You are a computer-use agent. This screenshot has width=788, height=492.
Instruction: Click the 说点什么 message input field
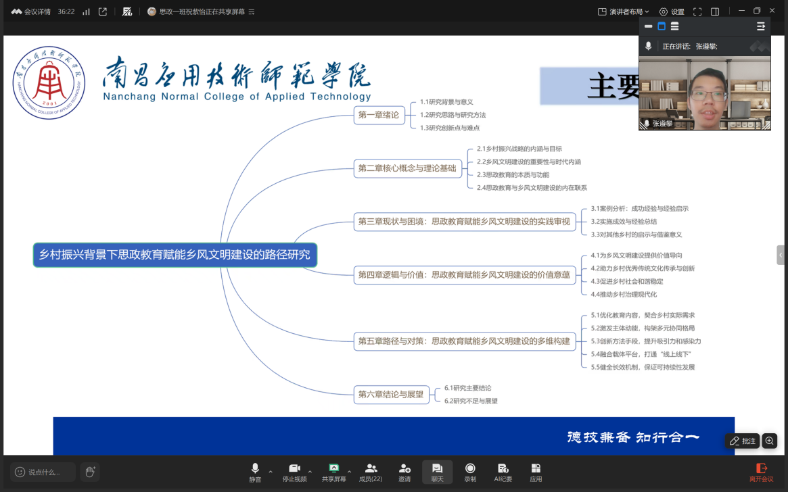tap(43, 472)
